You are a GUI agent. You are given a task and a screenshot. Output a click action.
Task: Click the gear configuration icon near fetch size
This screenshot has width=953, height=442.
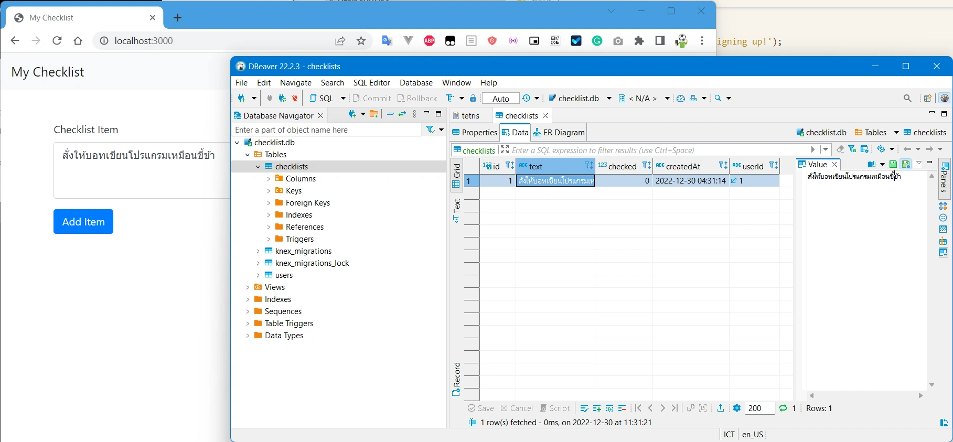pyautogui.click(x=737, y=408)
